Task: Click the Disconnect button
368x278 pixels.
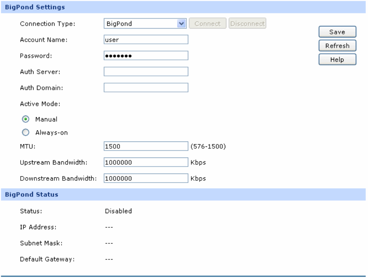Action: point(247,24)
